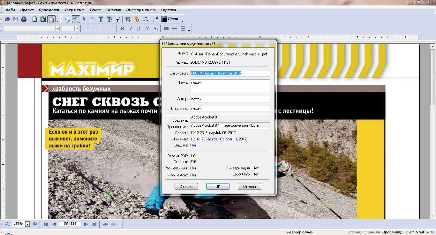This screenshot has height=235, width=436.
Task: Jump to the last page
Action: tap(94, 224)
